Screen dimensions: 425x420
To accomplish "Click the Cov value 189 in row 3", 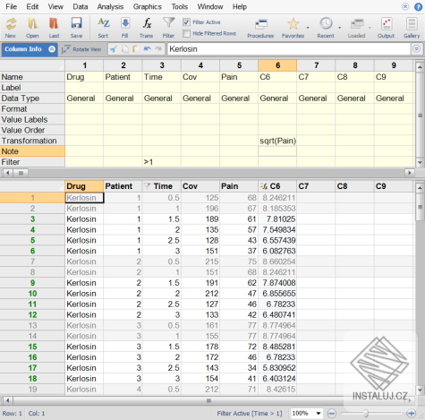I will [200, 219].
